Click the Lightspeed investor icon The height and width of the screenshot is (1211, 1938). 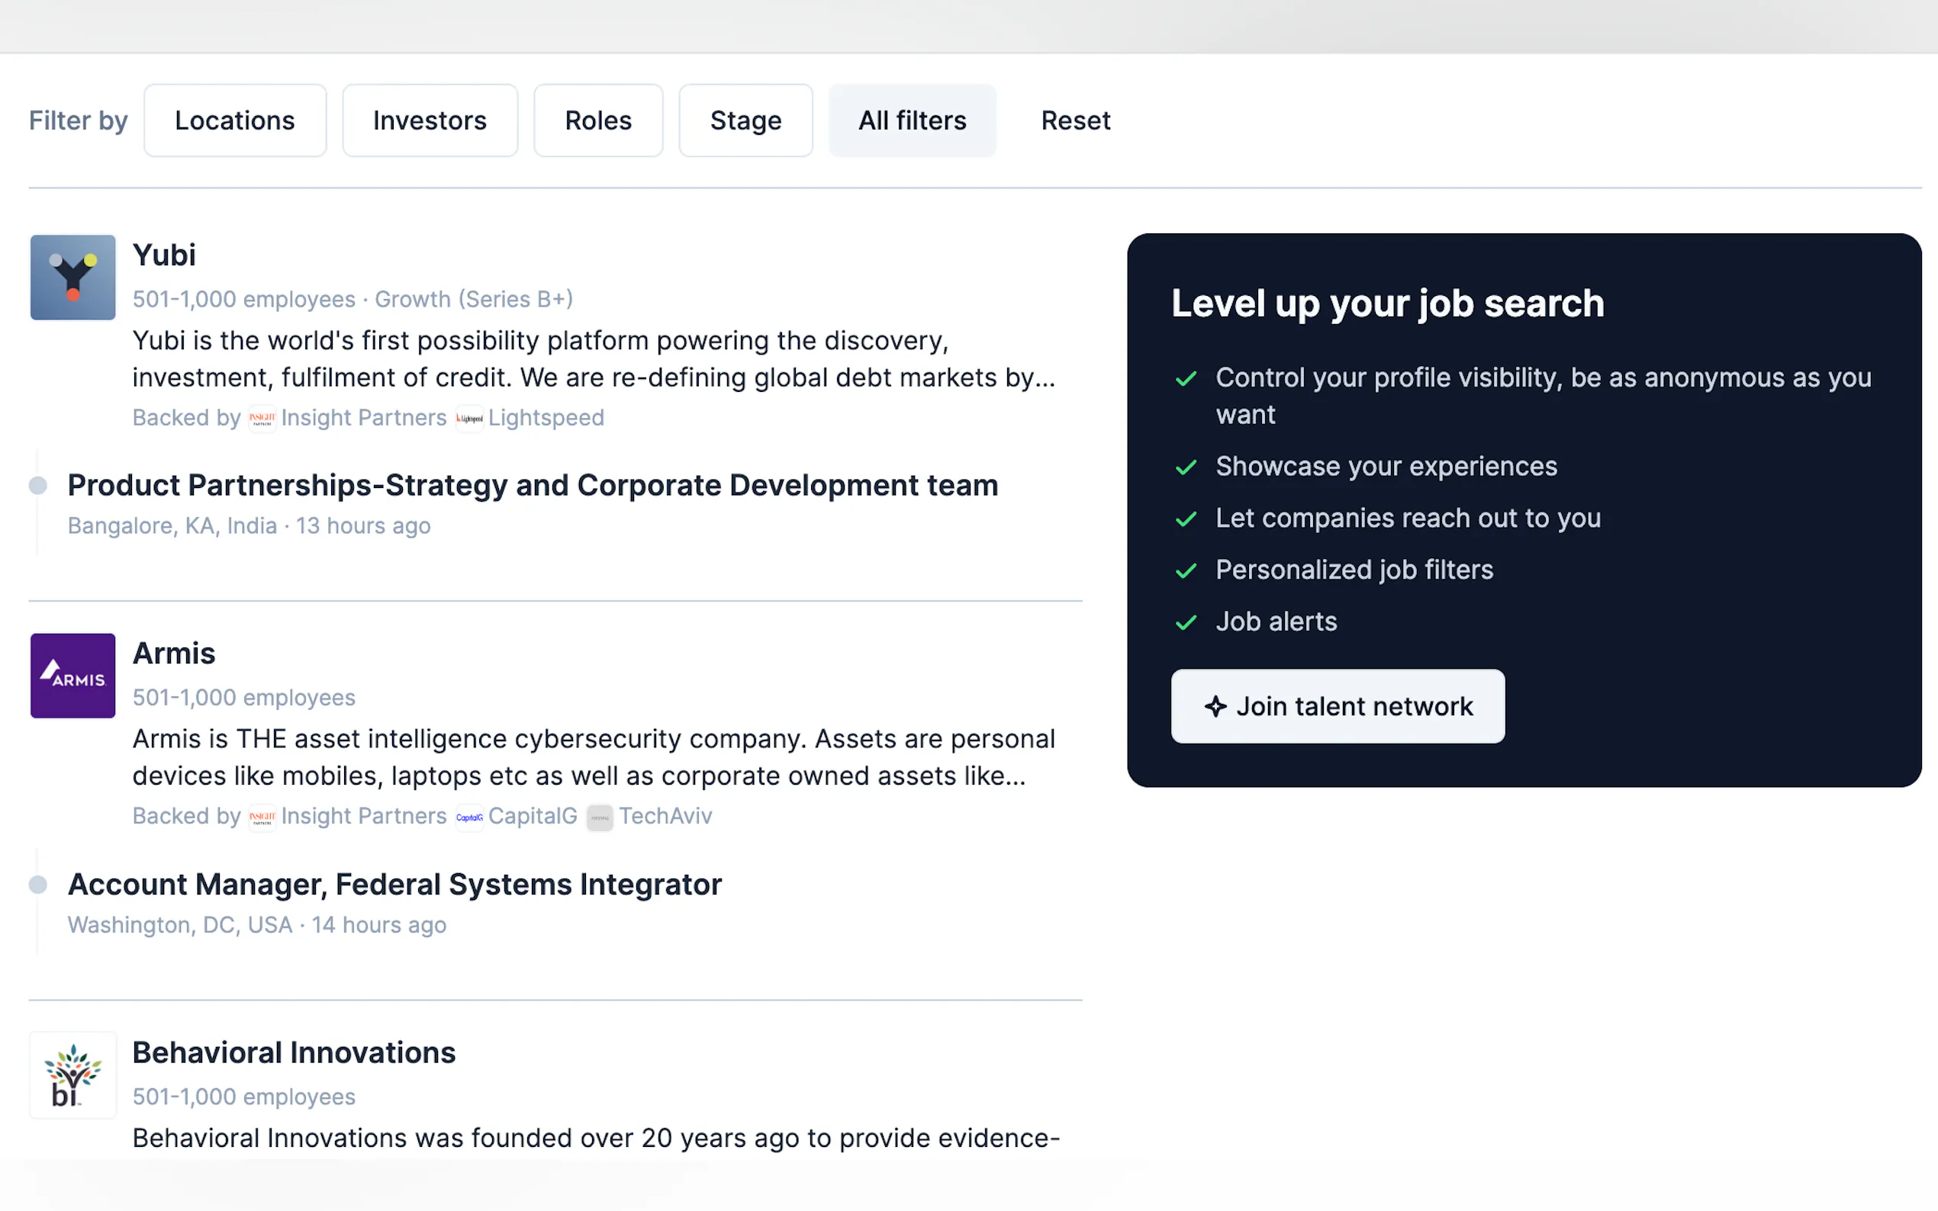469,418
